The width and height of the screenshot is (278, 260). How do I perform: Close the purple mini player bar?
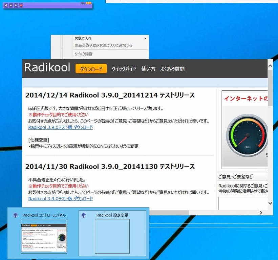pyautogui.click(x=88, y=3)
